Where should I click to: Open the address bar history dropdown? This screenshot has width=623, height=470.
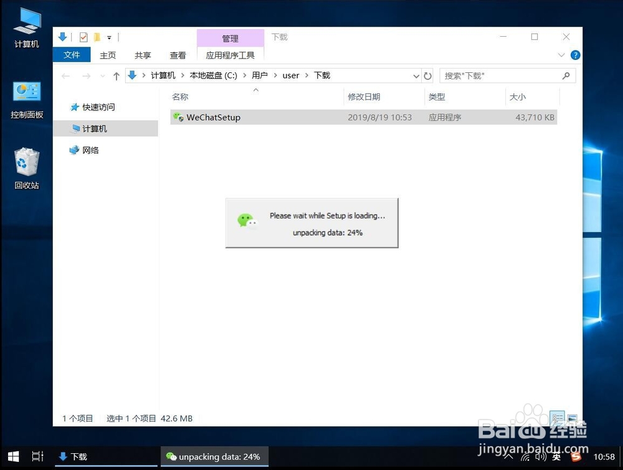[416, 76]
